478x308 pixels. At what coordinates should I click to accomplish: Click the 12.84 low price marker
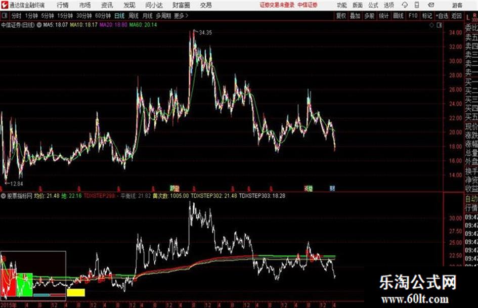coord(17,184)
